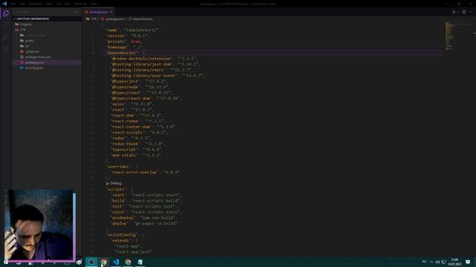Collapse the UNTITLED (WORKSPACE) section
The height and width of the screenshot is (267, 476).
[33, 19]
